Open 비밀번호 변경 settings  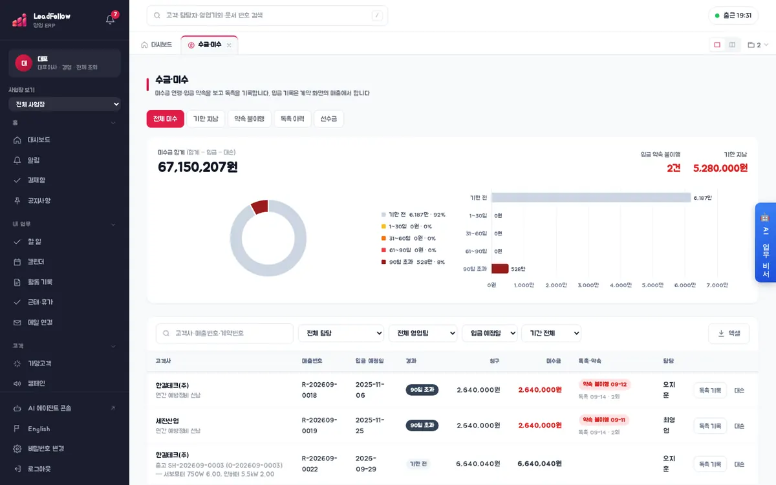click(x=65, y=449)
